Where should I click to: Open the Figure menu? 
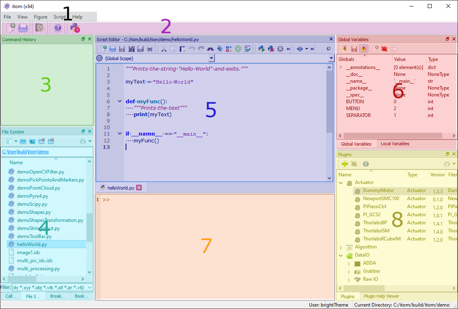41,17
